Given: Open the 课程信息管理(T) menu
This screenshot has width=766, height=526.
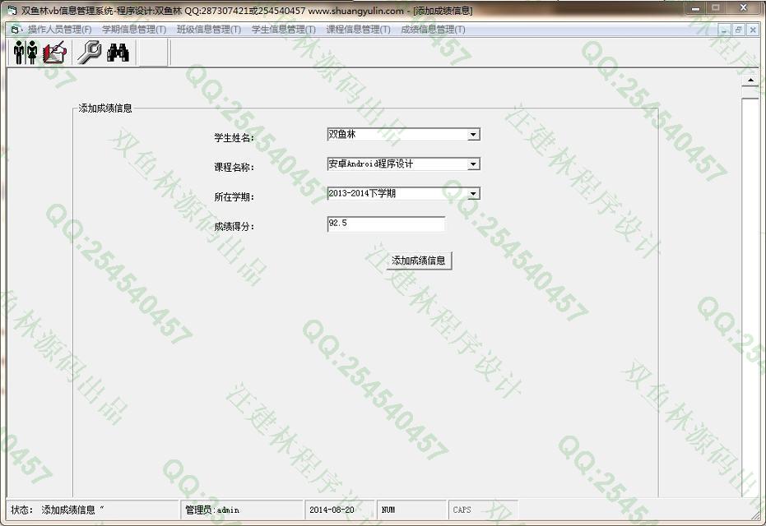Looking at the screenshot, I should (359, 30).
